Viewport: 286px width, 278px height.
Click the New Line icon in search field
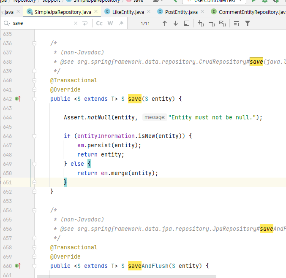coord(85,23)
